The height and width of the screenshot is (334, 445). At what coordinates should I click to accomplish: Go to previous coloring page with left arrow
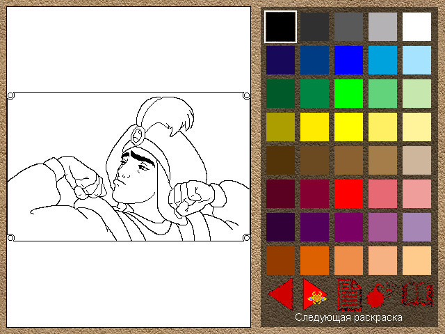tap(281, 294)
